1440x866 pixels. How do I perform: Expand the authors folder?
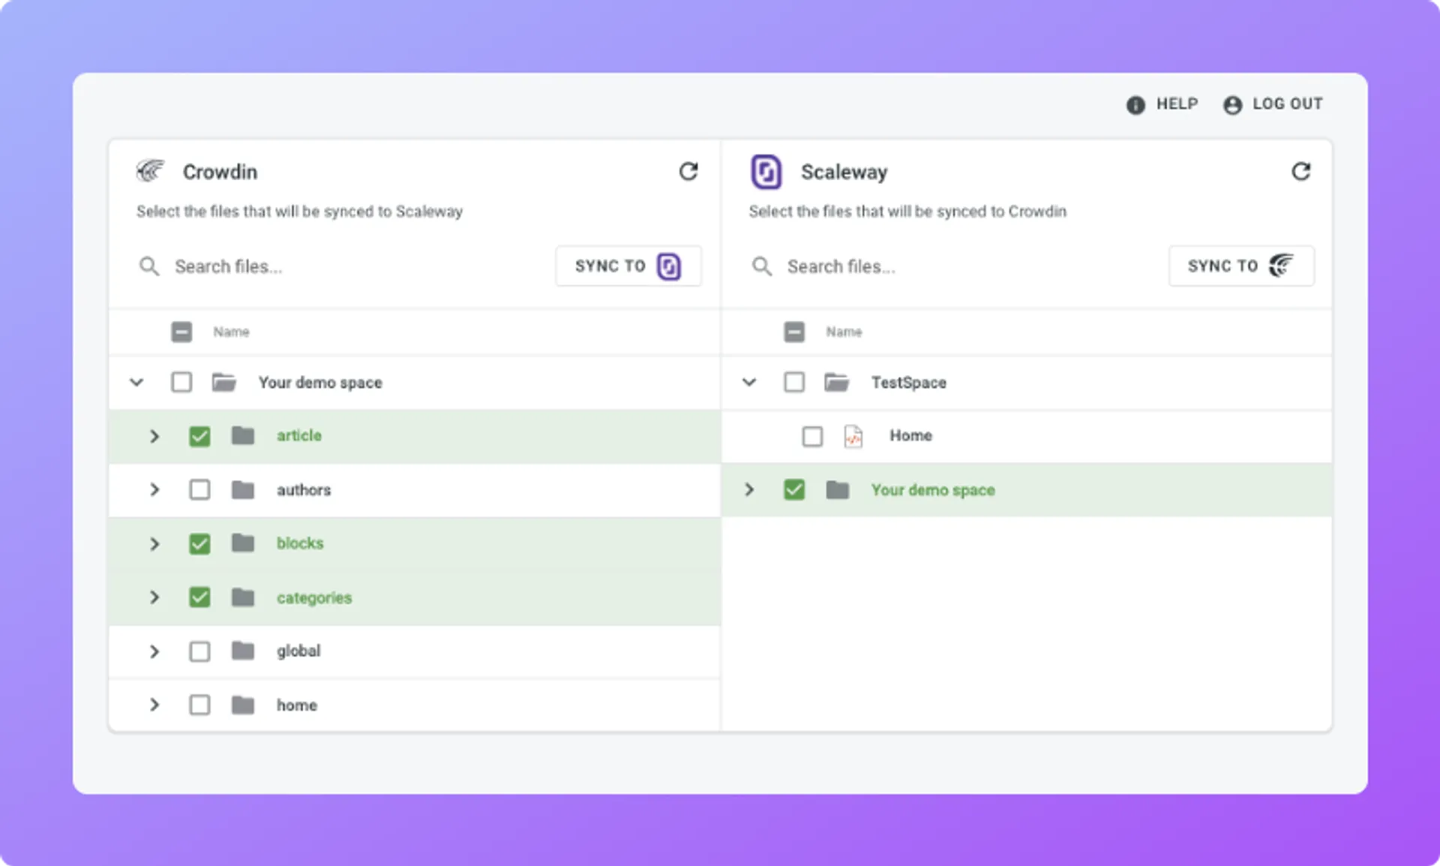pos(154,490)
